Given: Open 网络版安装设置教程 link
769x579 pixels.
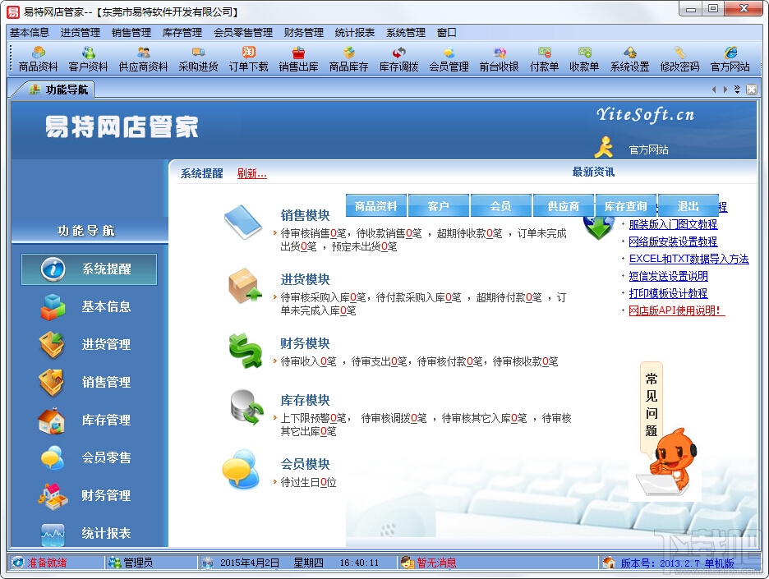Looking at the screenshot, I should click(673, 241).
